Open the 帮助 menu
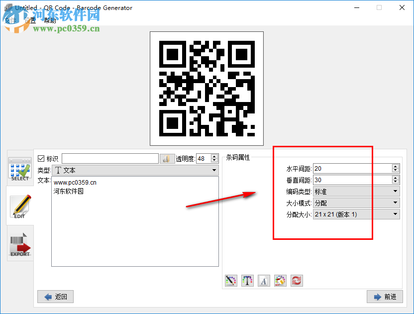This screenshot has height=314, width=414. (49, 20)
